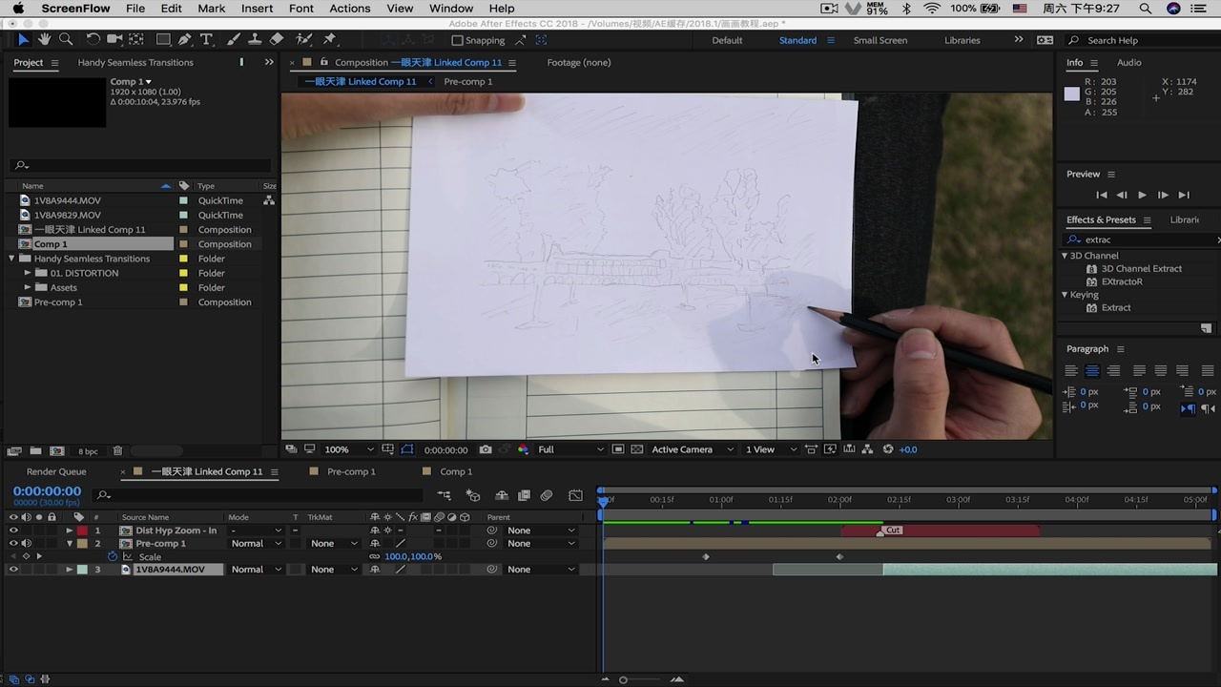Toggle Frame Blending for timeline layers
Screen dimensions: 1221x687
(524, 495)
